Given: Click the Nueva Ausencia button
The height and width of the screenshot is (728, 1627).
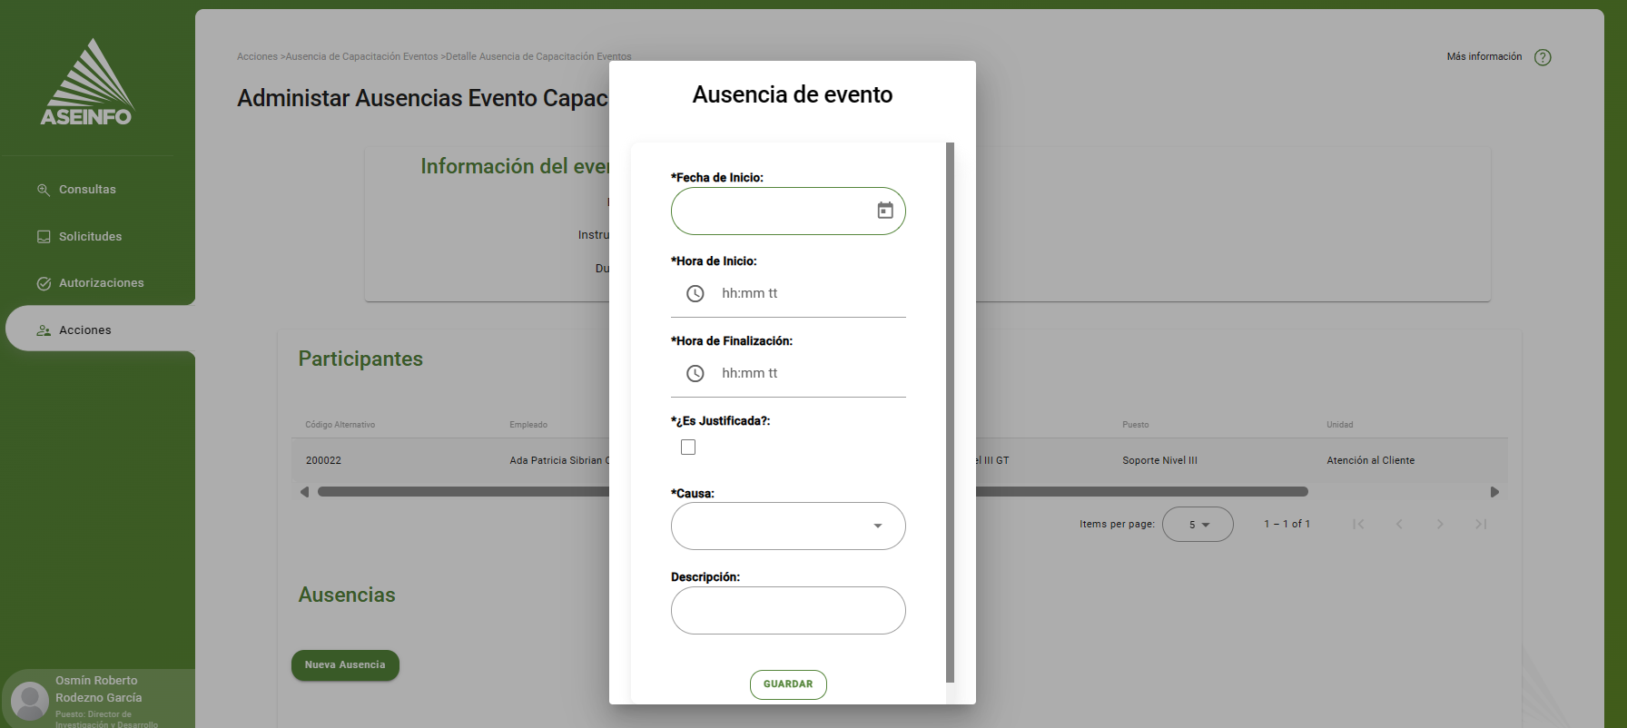Looking at the screenshot, I should point(345,665).
